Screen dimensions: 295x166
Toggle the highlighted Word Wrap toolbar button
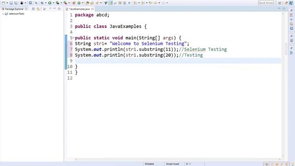coord(111,3)
